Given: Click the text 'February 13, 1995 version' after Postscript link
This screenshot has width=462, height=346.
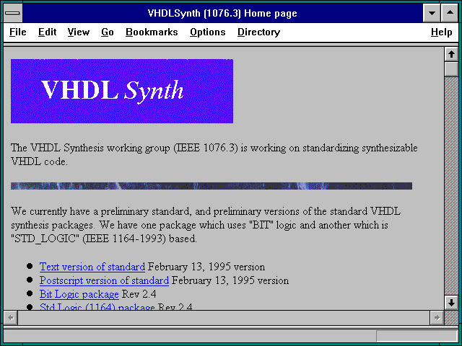Looking at the screenshot, I should tap(230, 280).
